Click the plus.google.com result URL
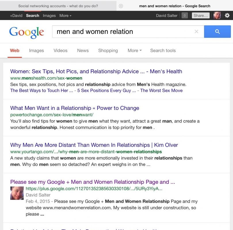 [94, 189]
